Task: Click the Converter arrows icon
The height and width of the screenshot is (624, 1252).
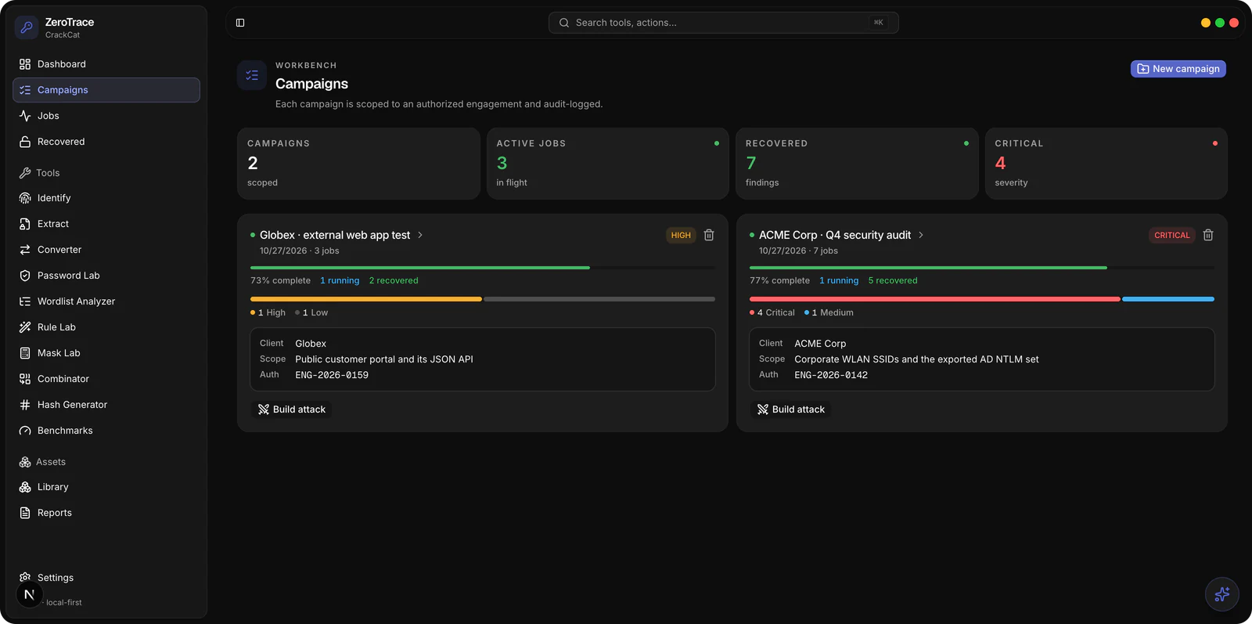Action: click(25, 250)
